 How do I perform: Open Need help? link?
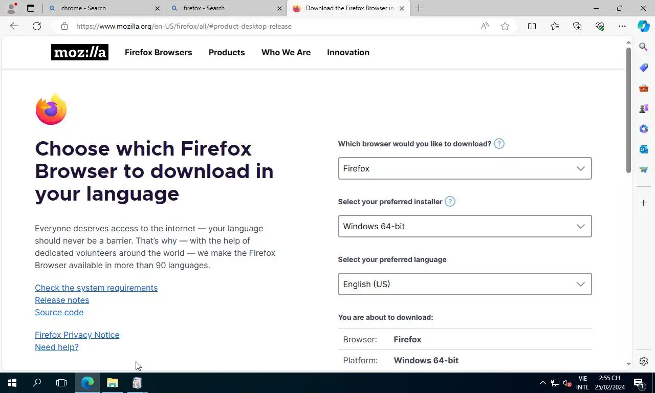tap(57, 347)
